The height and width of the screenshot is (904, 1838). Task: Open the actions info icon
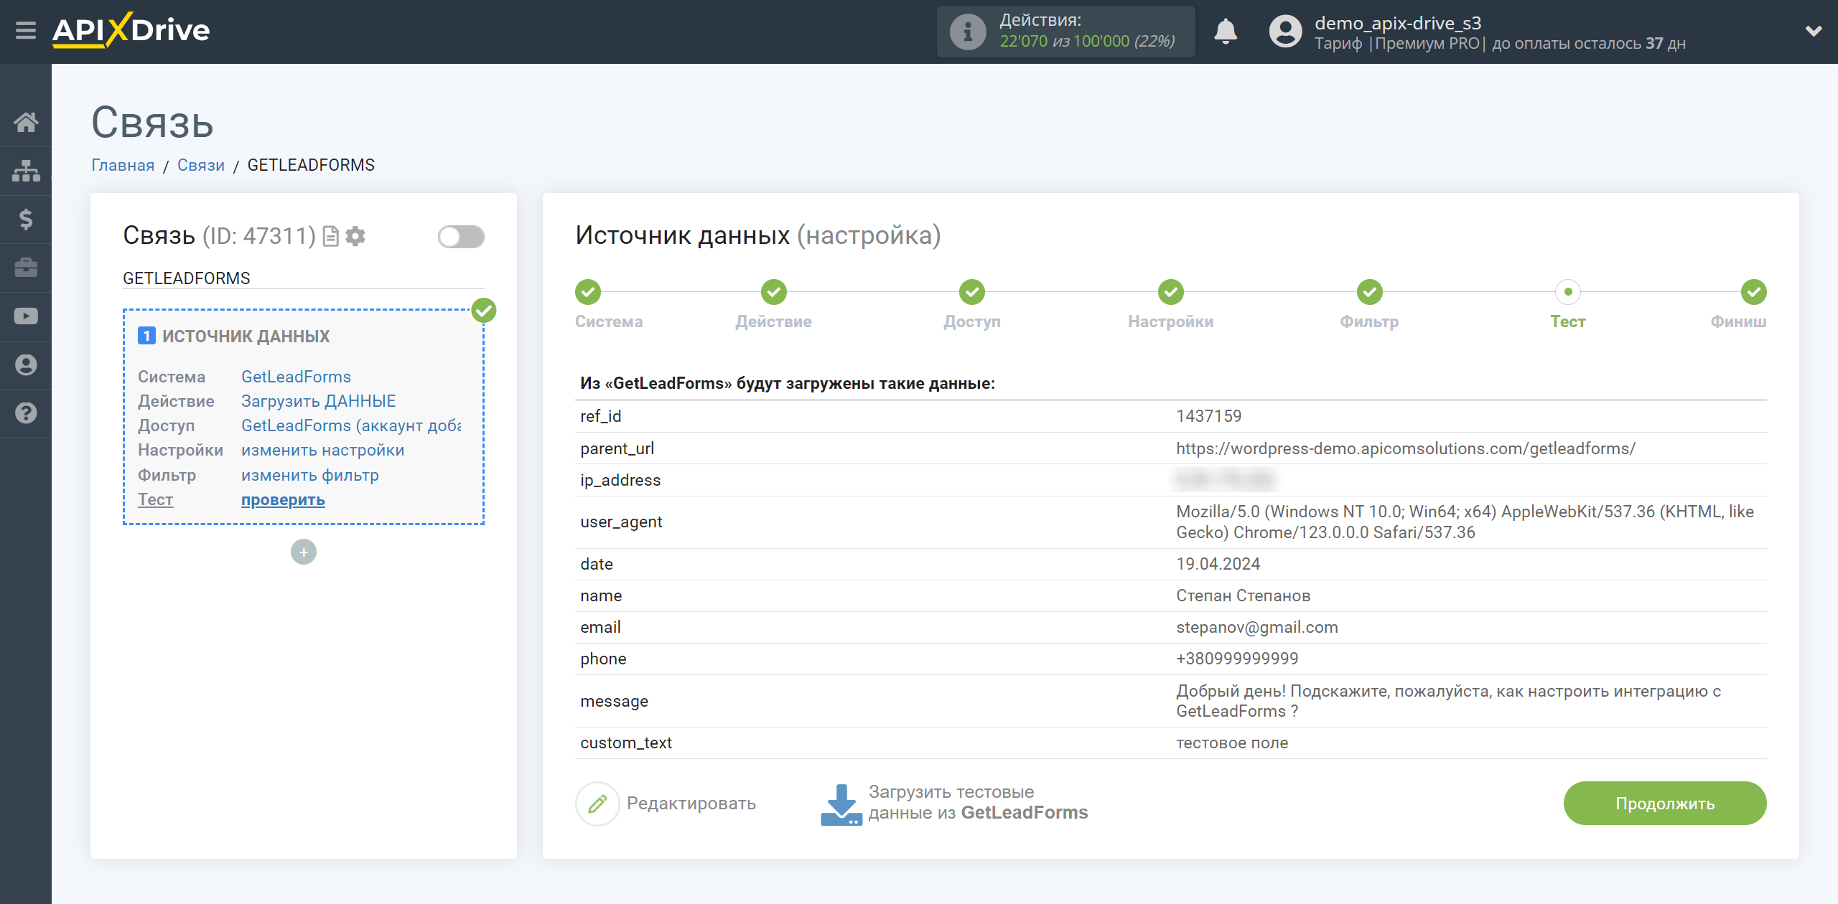[967, 32]
